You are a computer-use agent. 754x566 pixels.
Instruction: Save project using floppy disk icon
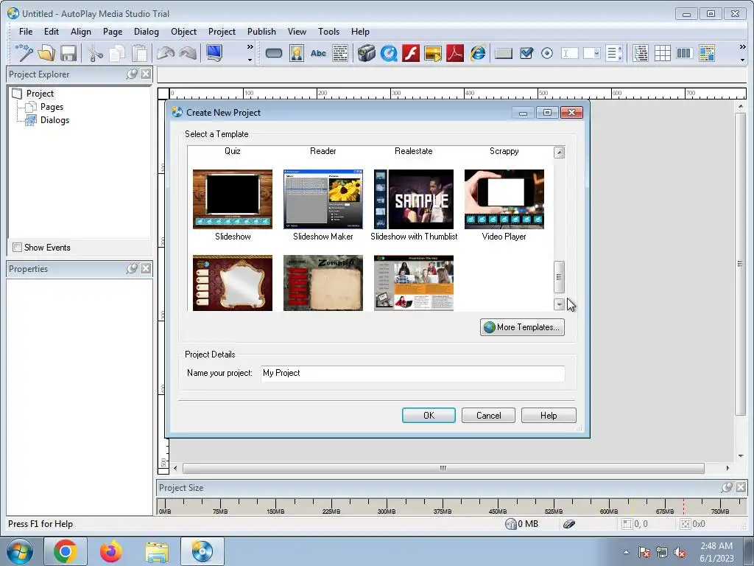click(x=68, y=53)
